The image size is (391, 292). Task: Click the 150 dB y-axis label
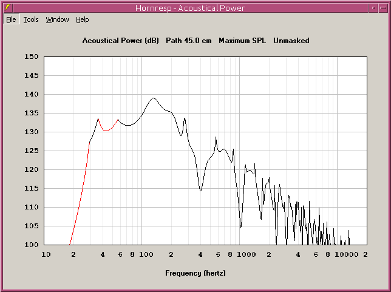click(32, 56)
